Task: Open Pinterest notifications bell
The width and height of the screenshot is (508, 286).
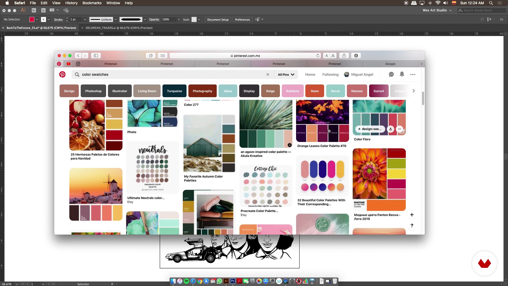Action: [402, 74]
